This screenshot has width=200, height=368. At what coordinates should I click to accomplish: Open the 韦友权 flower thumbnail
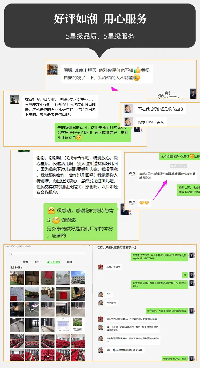tap(78, 325)
